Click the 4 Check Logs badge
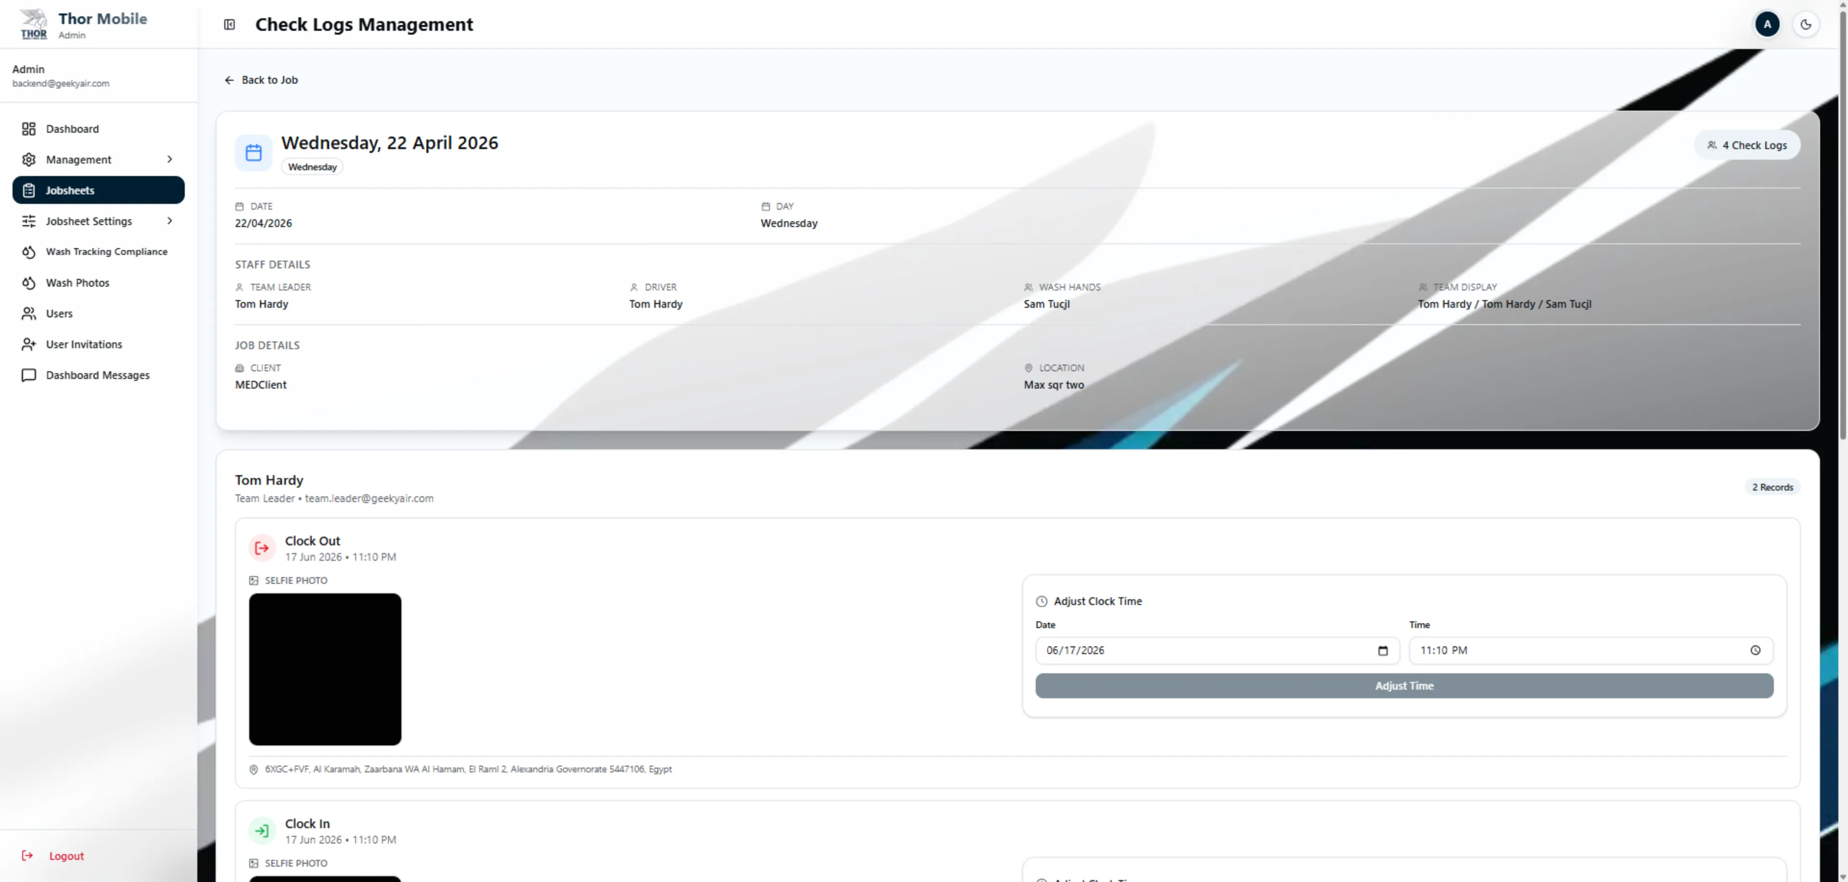 [1747, 145]
